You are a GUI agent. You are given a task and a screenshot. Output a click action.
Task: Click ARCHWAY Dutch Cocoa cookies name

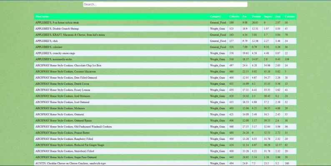tap(62, 84)
